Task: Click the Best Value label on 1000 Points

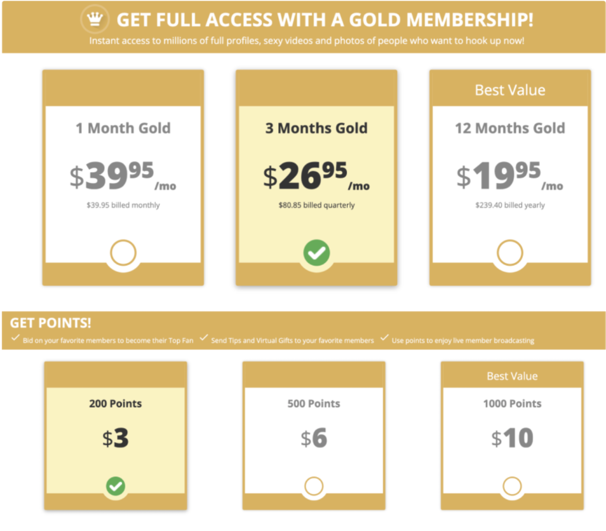Action: (512, 376)
